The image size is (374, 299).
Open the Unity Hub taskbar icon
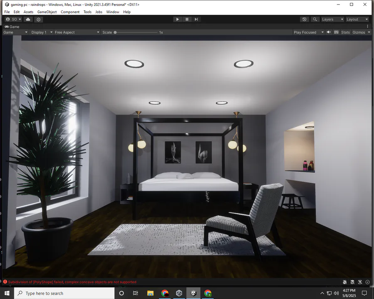179,293
